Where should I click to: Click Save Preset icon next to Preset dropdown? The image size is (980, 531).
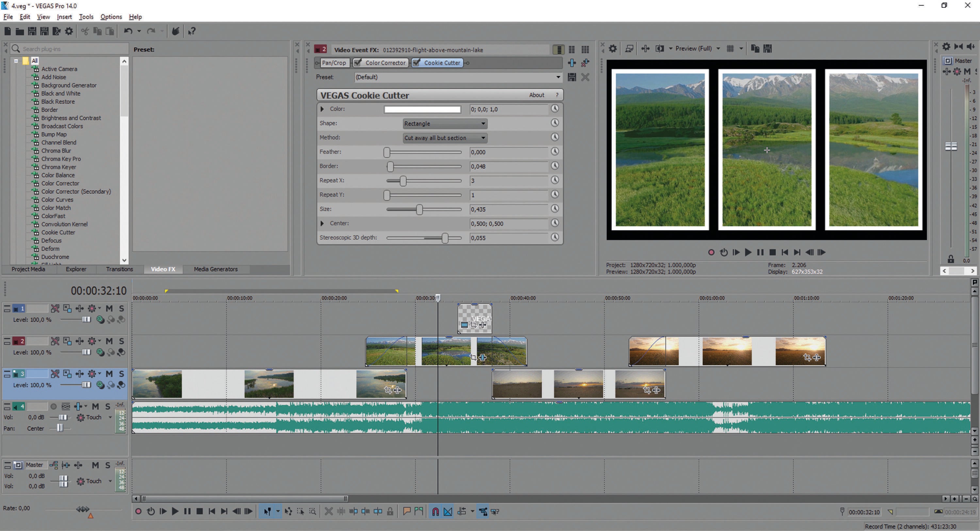(x=571, y=77)
